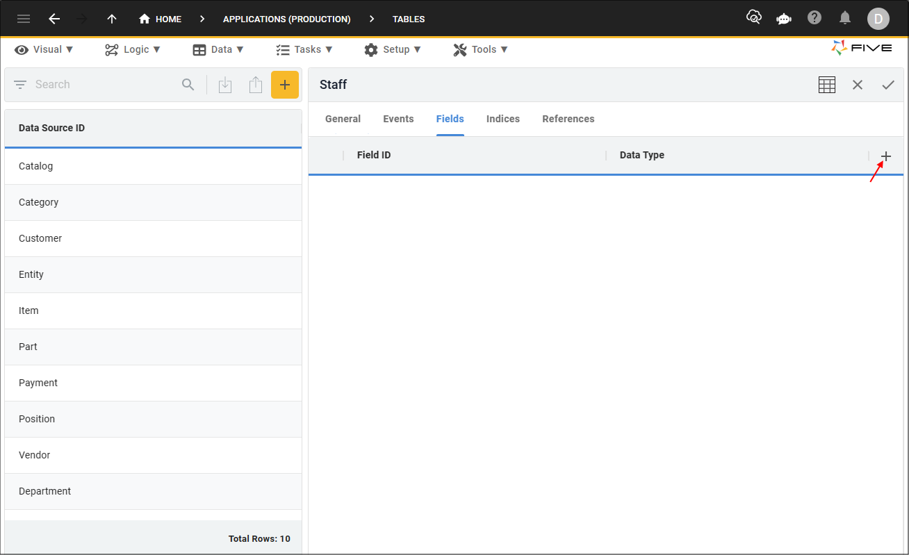Open the table grid view icon
Screen dimensions: 909x555
827,85
